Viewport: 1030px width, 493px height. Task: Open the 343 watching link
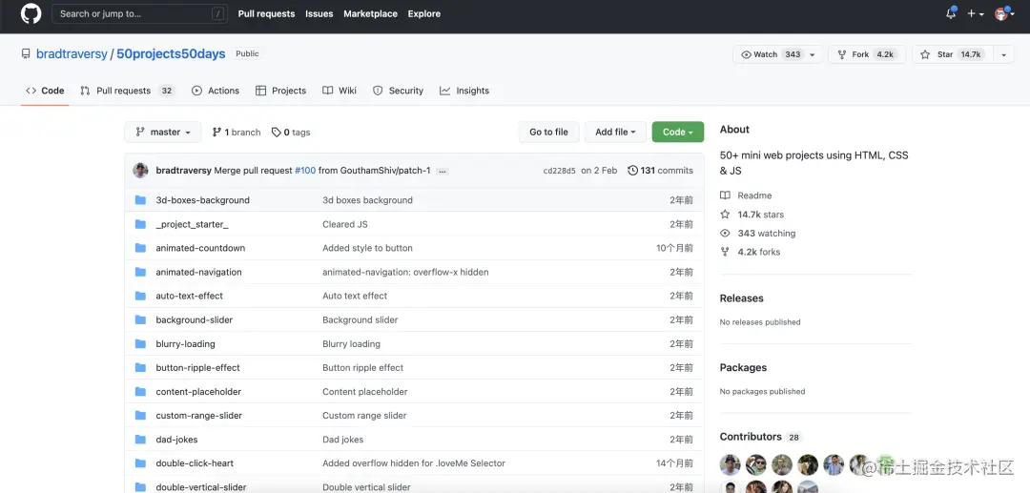point(758,233)
